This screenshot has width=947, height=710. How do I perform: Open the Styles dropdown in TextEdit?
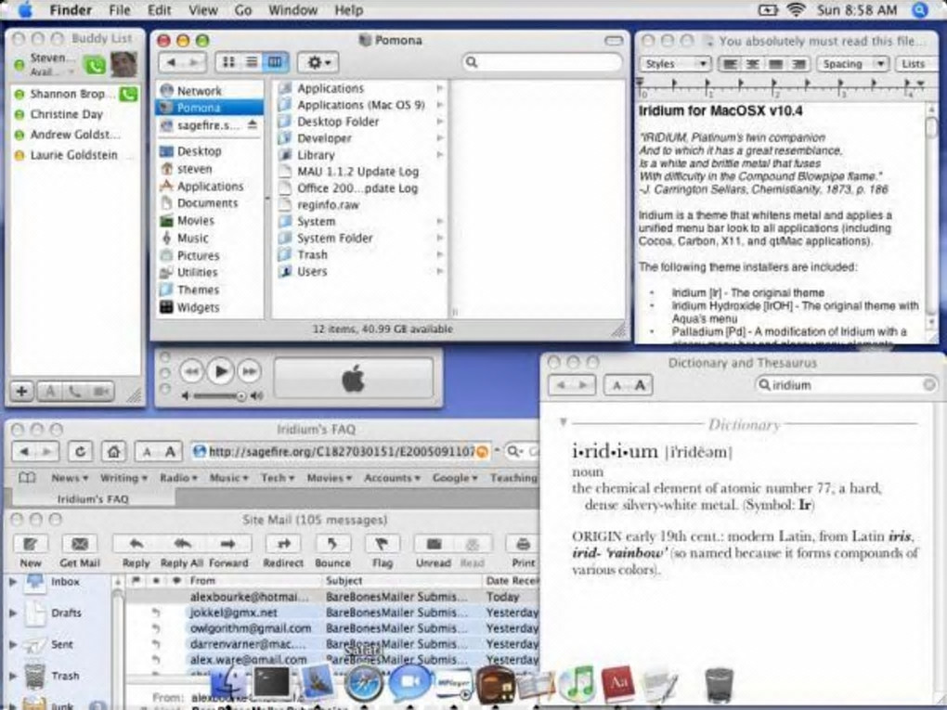click(675, 64)
